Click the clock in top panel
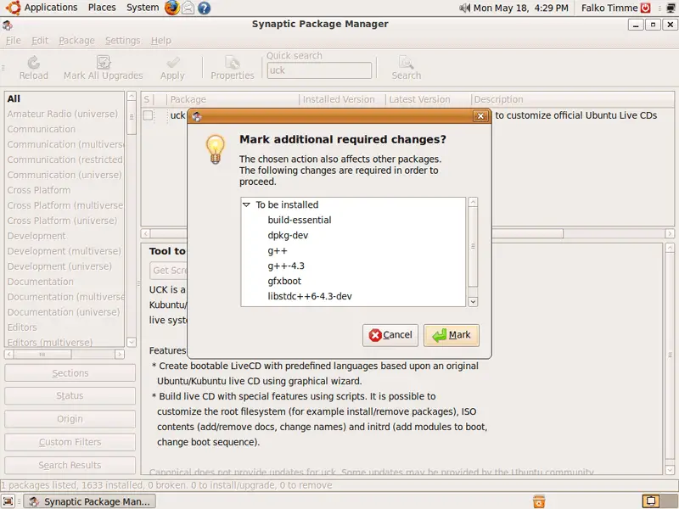 [x=521, y=8]
